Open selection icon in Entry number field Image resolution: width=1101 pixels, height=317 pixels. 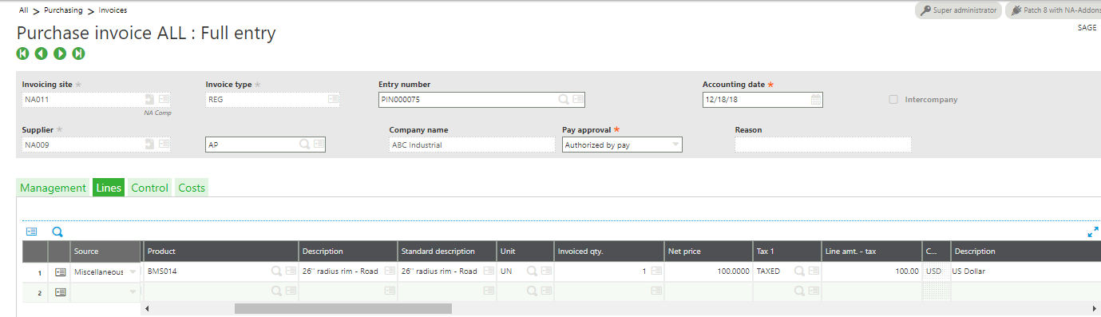coord(578,100)
